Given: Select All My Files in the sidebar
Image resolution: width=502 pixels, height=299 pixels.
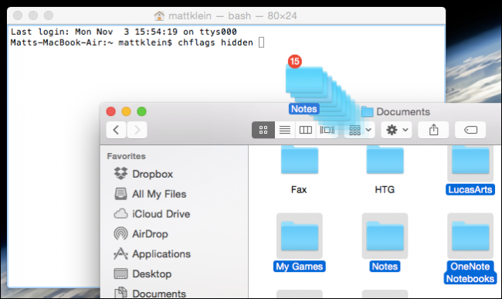Looking at the screenshot, I should 150,194.
